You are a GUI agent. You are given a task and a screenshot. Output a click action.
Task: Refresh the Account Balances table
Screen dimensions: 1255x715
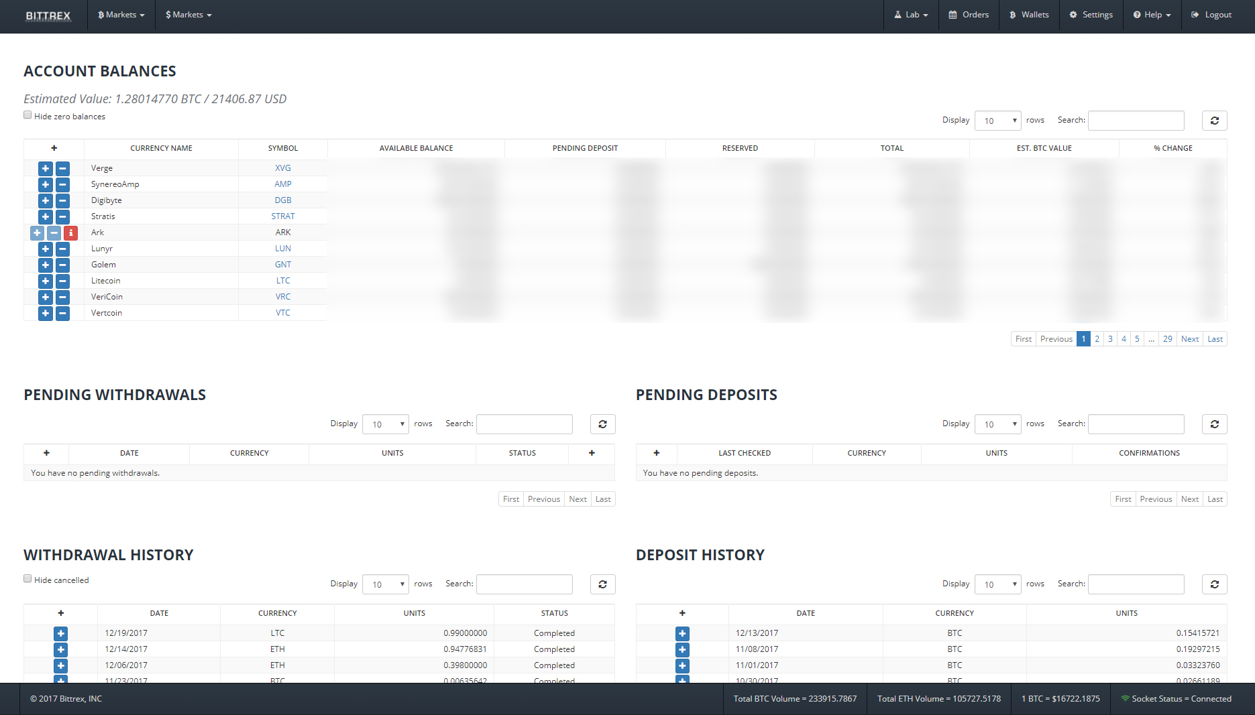[1214, 121]
